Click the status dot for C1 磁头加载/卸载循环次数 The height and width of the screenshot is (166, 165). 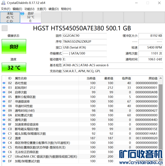4,134
